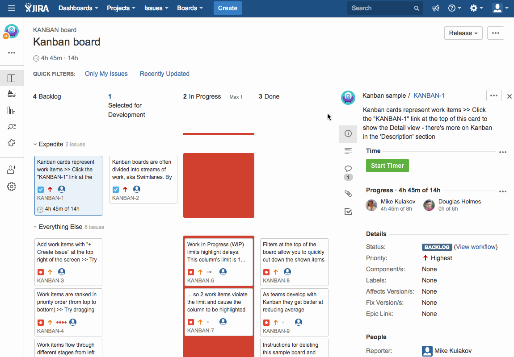Collapse the Expedite swimlane
This screenshot has width=514, height=357.
pos(35,144)
